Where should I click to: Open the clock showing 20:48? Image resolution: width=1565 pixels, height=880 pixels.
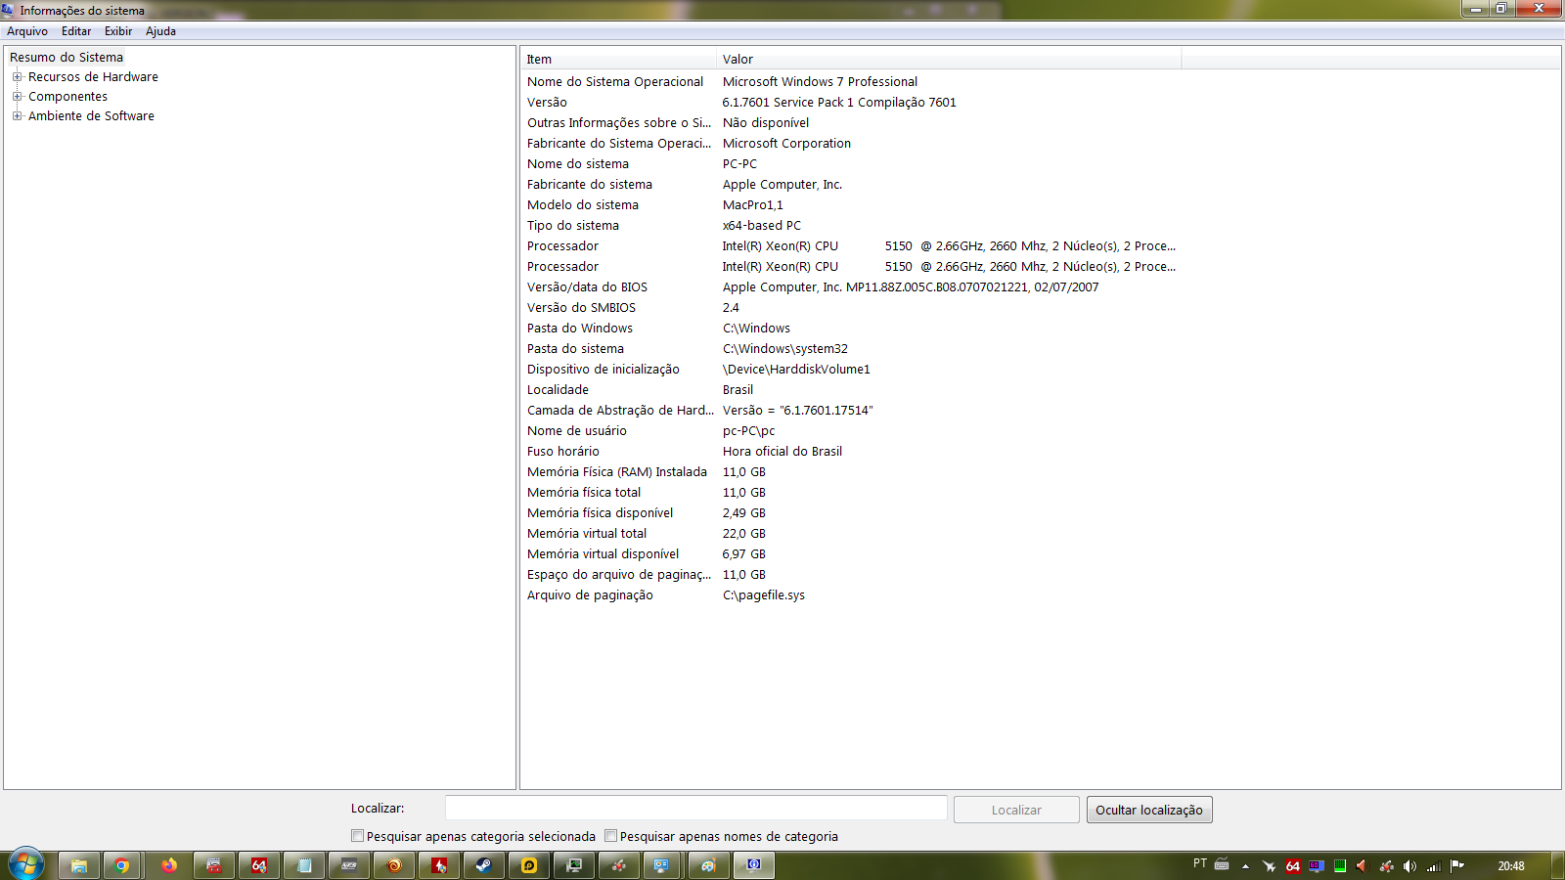(1511, 866)
